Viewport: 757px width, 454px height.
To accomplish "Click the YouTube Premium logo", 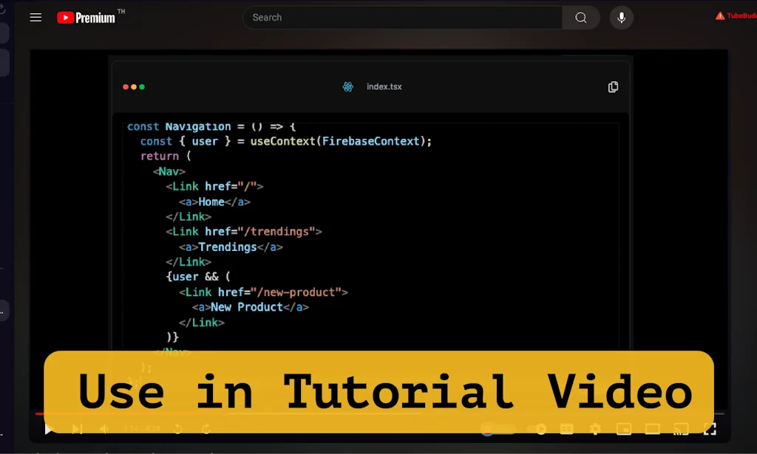I will point(87,17).
